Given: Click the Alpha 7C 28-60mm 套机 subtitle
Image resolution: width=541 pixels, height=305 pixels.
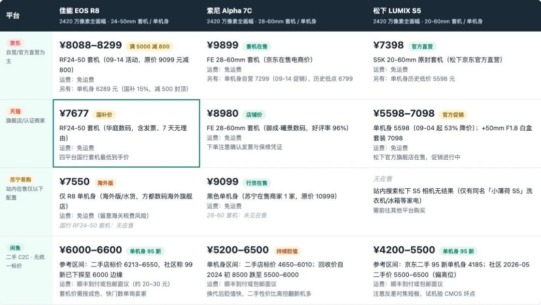Looking at the screenshot, I should point(261,22).
